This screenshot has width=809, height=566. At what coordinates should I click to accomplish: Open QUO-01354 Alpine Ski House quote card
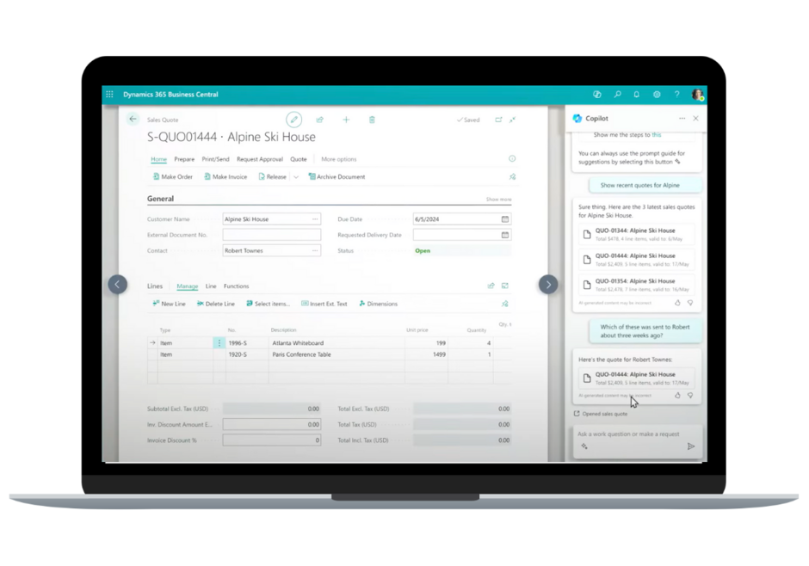coord(637,285)
